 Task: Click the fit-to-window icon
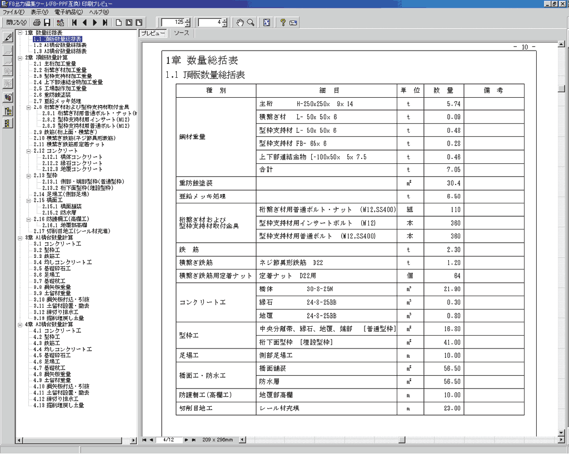click(267, 22)
